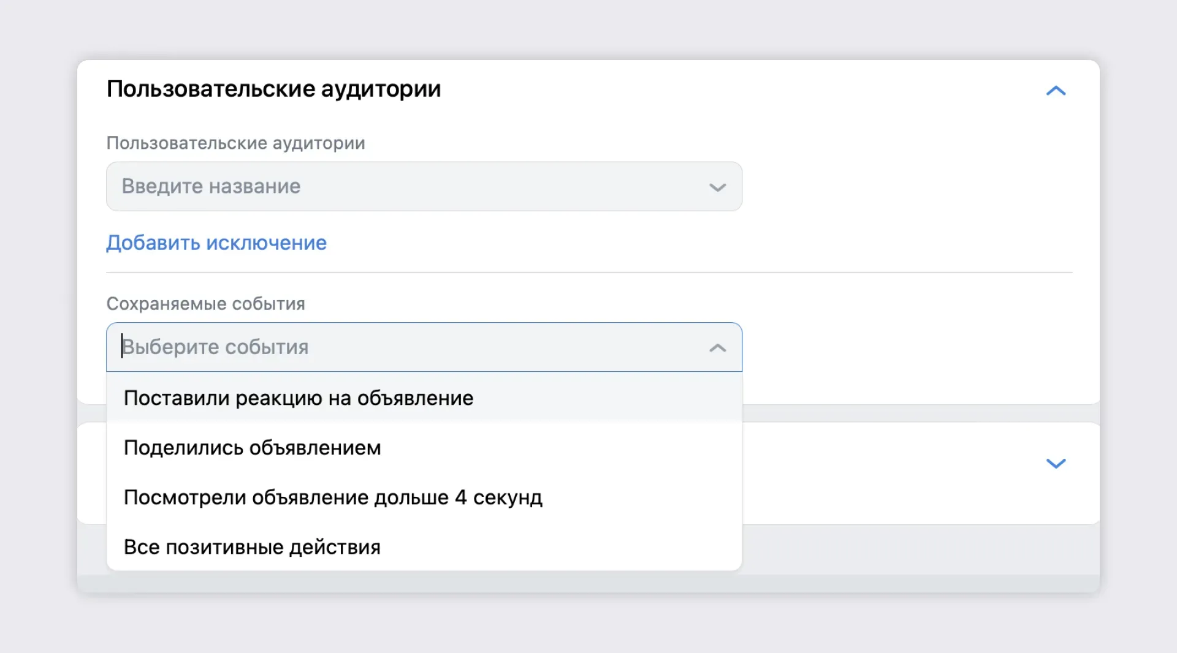Image resolution: width=1177 pixels, height=653 pixels.
Task: Close events list using its up chevron
Action: (717, 348)
